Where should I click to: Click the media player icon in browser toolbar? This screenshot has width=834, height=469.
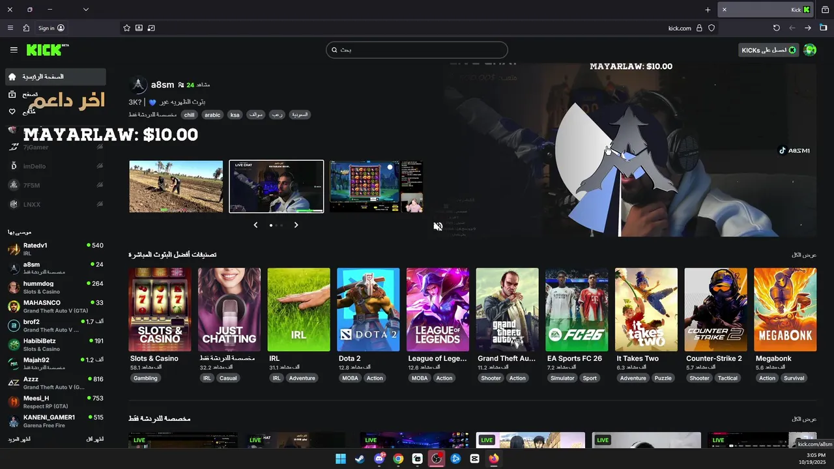[x=151, y=28]
